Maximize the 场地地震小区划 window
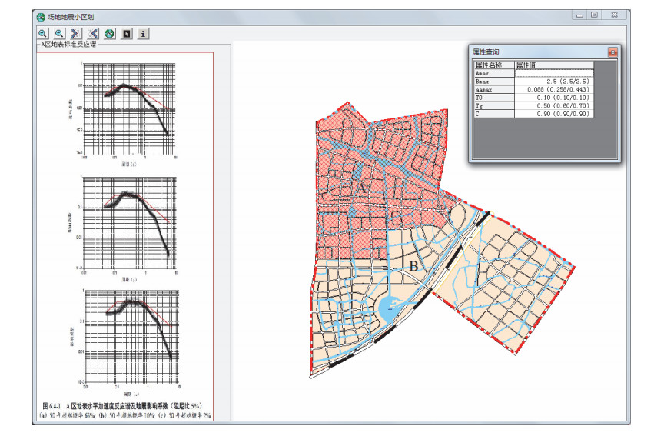 (594, 15)
